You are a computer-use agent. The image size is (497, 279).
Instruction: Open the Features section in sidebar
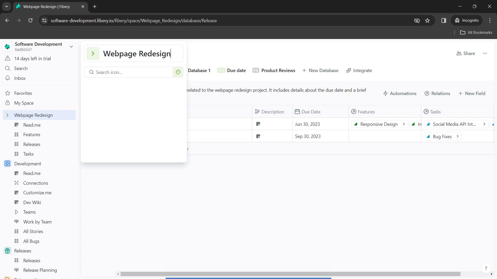31,135
